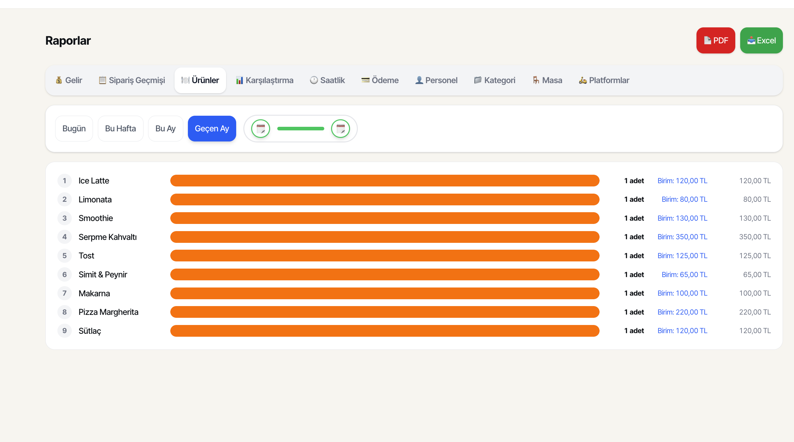Click the 100,00 TL total for Makarna
The height and width of the screenshot is (442, 794).
(x=755, y=293)
